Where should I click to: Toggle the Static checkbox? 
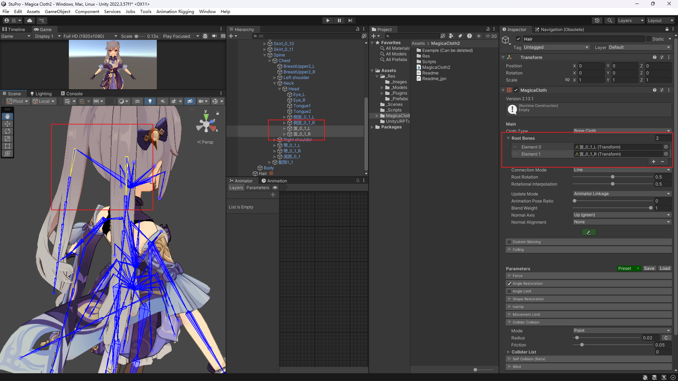tap(649, 39)
